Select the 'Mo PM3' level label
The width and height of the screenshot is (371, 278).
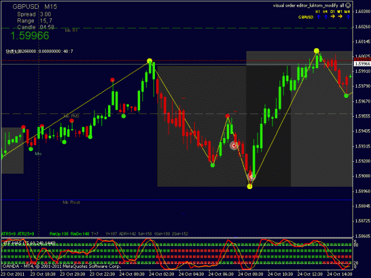[x=71, y=116]
